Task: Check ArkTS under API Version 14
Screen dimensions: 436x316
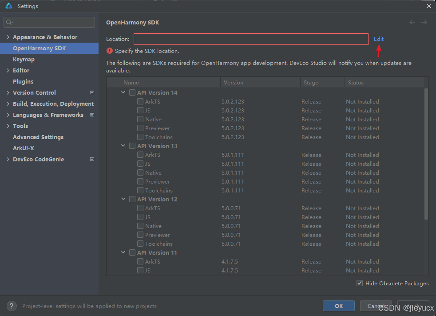Action: [140, 101]
